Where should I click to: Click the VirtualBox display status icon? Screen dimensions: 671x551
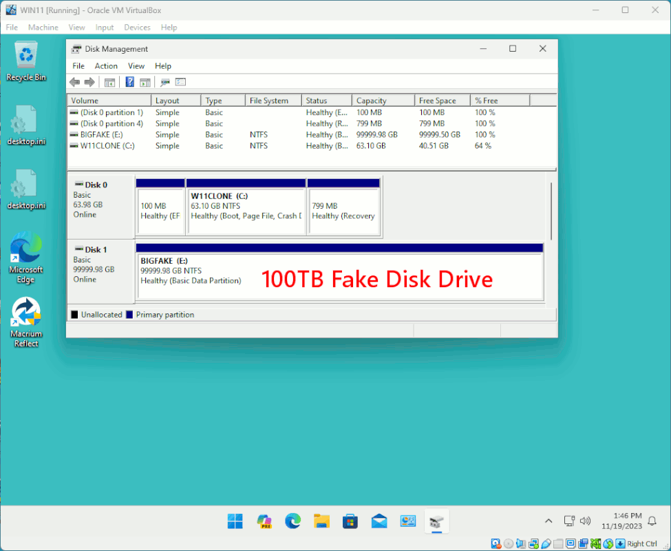pyautogui.click(x=571, y=543)
